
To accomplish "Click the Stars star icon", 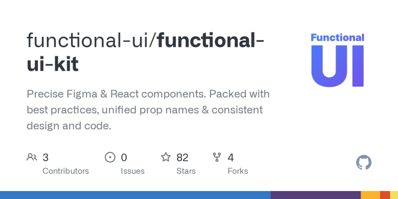I will [x=166, y=158].
